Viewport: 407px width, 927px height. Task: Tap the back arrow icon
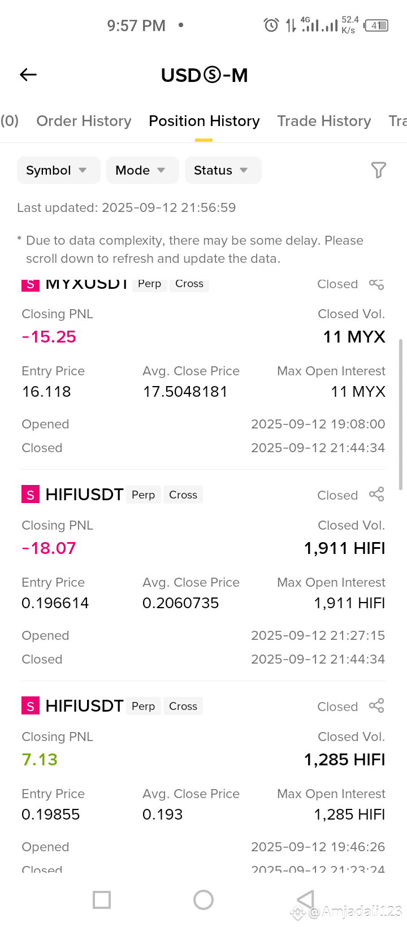28,75
